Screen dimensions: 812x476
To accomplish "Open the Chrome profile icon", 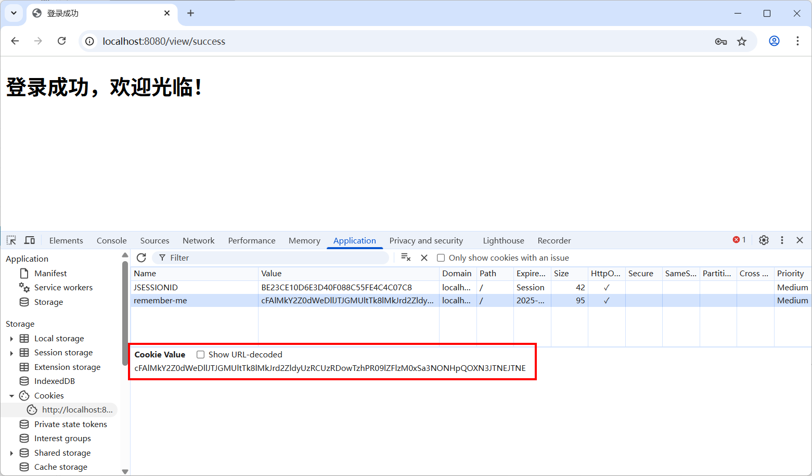I will (774, 41).
